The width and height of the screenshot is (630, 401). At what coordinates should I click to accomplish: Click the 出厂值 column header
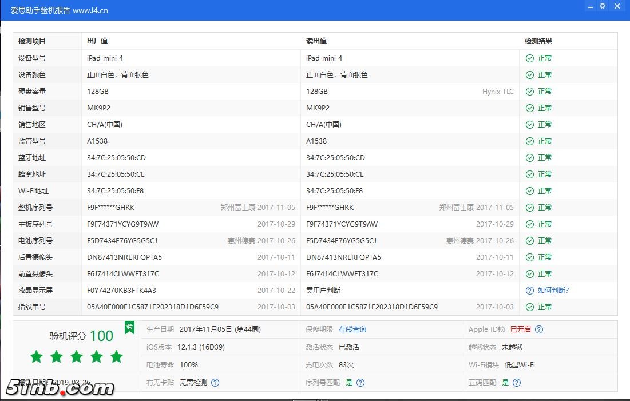[97, 41]
